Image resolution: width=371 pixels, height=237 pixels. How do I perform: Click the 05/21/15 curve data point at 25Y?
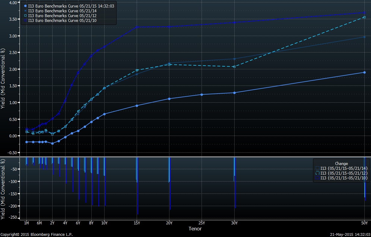tap(202, 94)
